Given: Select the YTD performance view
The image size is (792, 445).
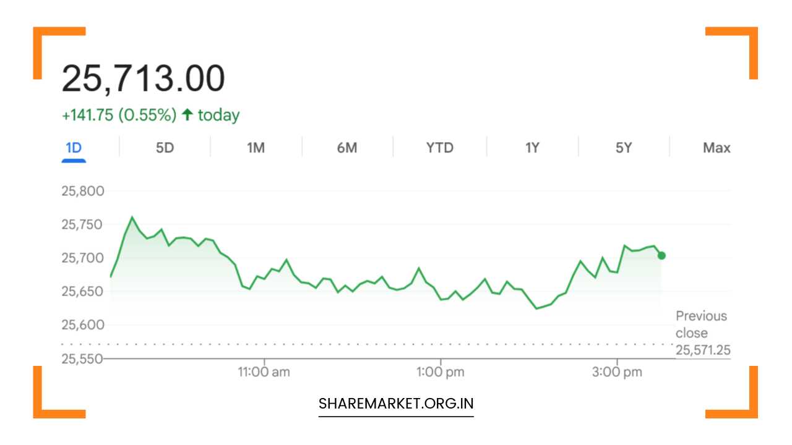Looking at the screenshot, I should [439, 147].
